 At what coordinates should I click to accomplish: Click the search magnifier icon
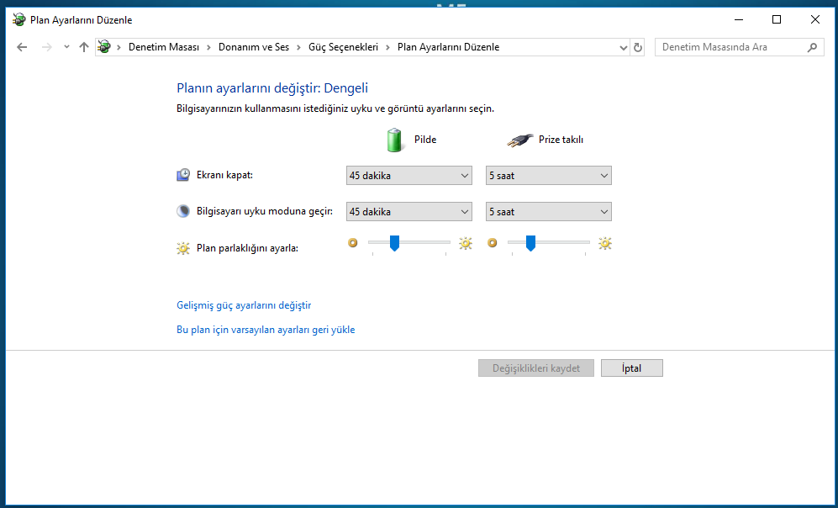point(812,47)
